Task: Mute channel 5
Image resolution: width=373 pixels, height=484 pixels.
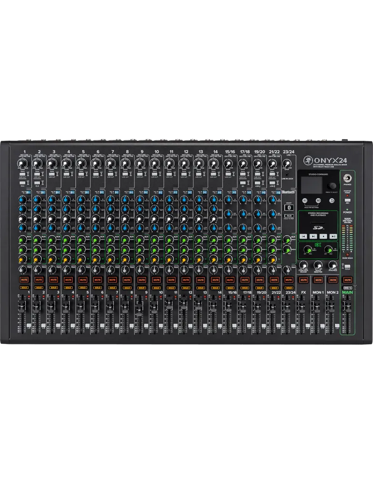Action: coord(83,280)
